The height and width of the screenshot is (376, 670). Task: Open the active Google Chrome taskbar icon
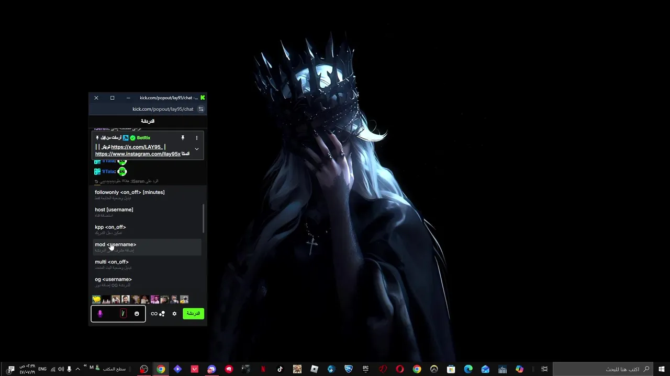point(161,369)
